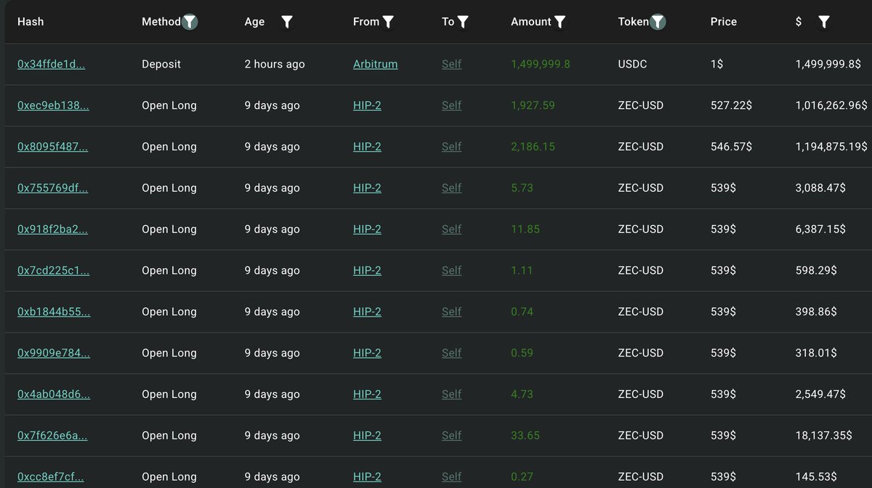The width and height of the screenshot is (872, 488).
Task: Select the 1,016,262.96$ value cell
Action: click(831, 105)
